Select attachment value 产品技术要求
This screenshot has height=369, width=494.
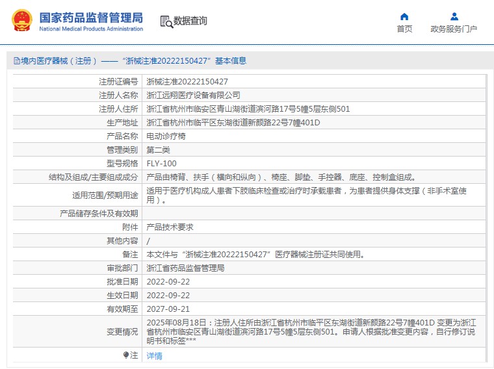click(x=170, y=227)
